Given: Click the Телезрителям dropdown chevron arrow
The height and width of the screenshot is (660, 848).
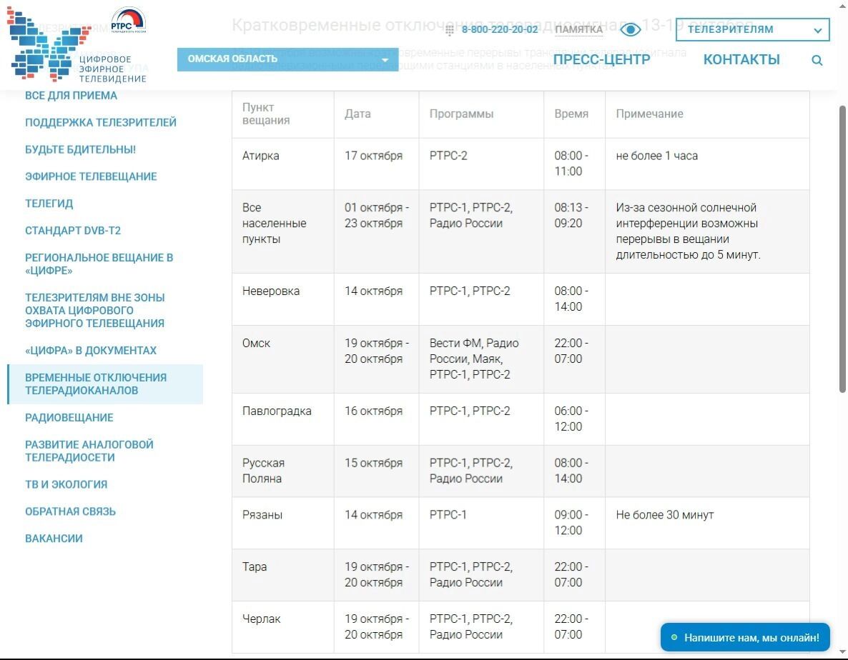Looking at the screenshot, I should pyautogui.click(x=817, y=31).
